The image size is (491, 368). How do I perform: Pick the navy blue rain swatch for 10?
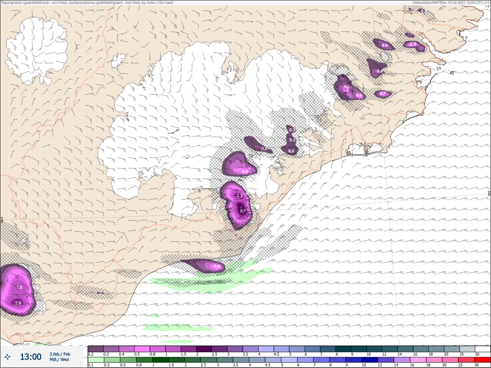click(x=369, y=360)
